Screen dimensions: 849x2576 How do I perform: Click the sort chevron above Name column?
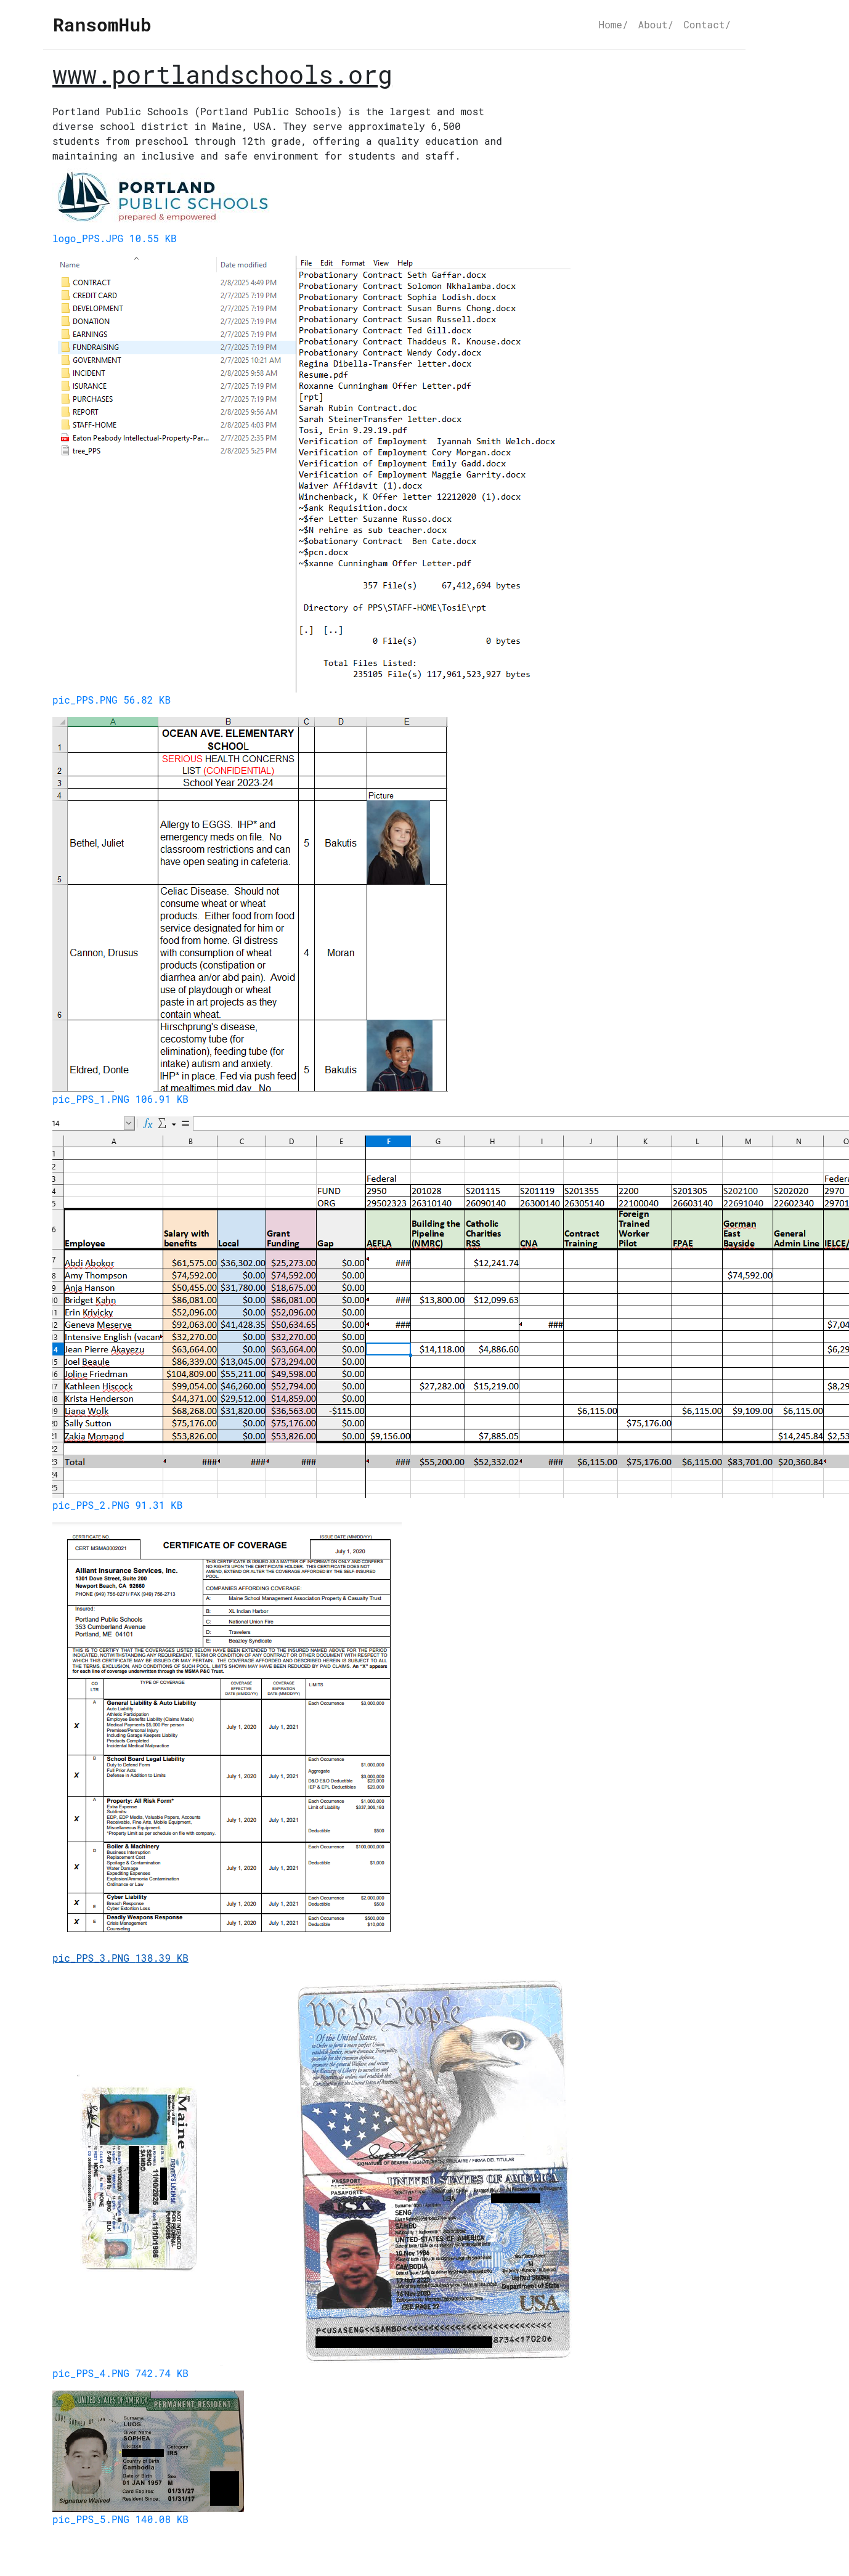(x=136, y=258)
